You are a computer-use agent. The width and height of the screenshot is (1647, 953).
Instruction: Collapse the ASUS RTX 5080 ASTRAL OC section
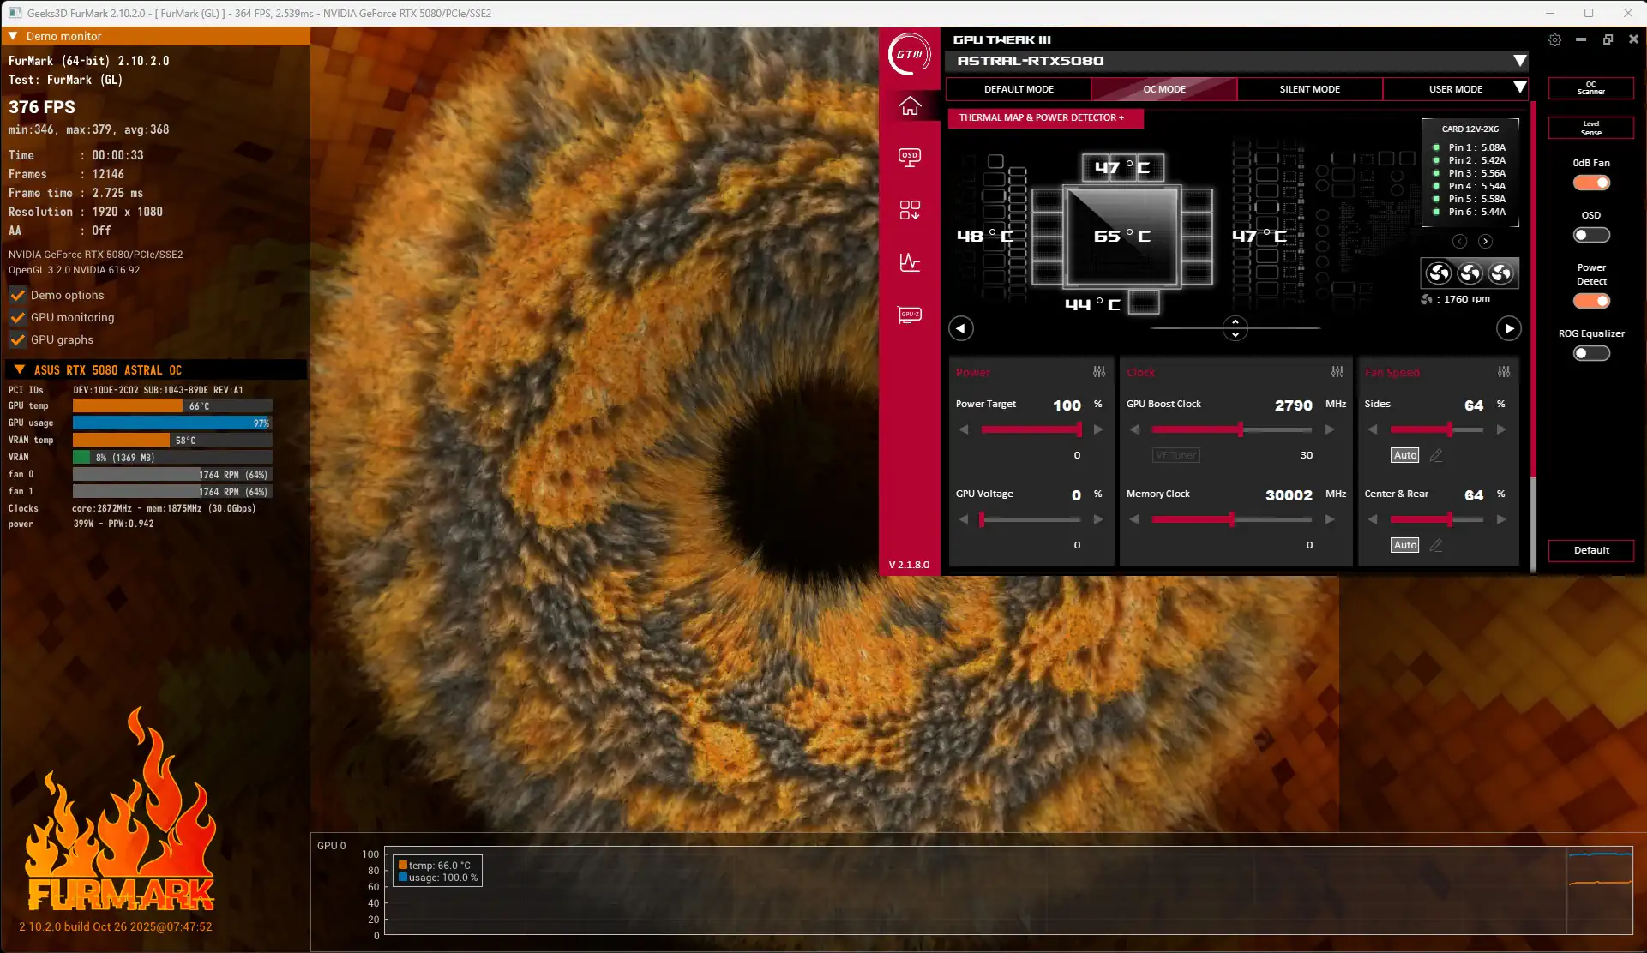point(20,369)
